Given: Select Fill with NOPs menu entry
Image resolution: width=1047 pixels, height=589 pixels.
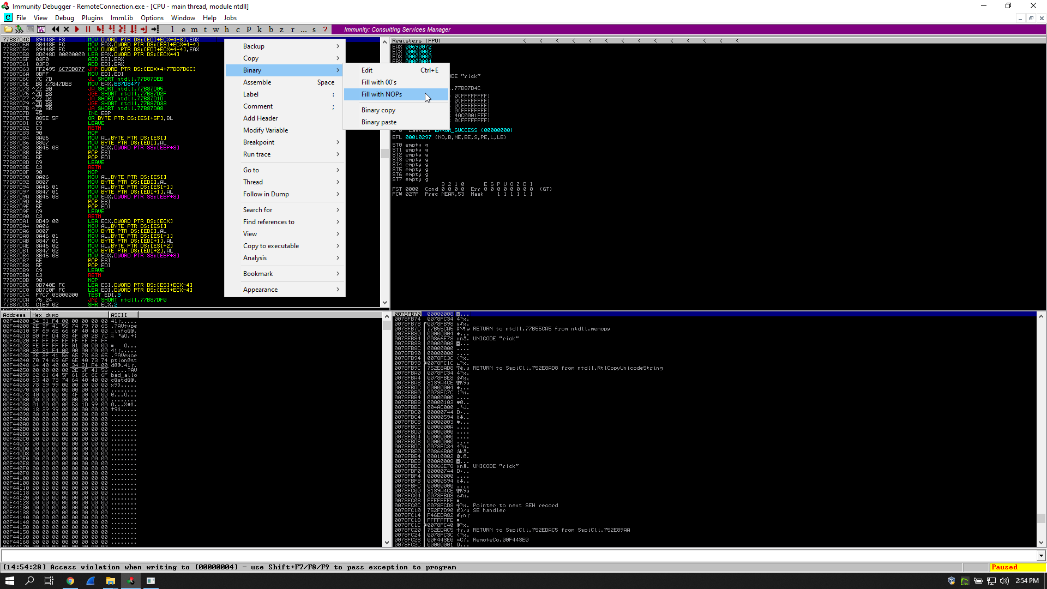Looking at the screenshot, I should [382, 94].
